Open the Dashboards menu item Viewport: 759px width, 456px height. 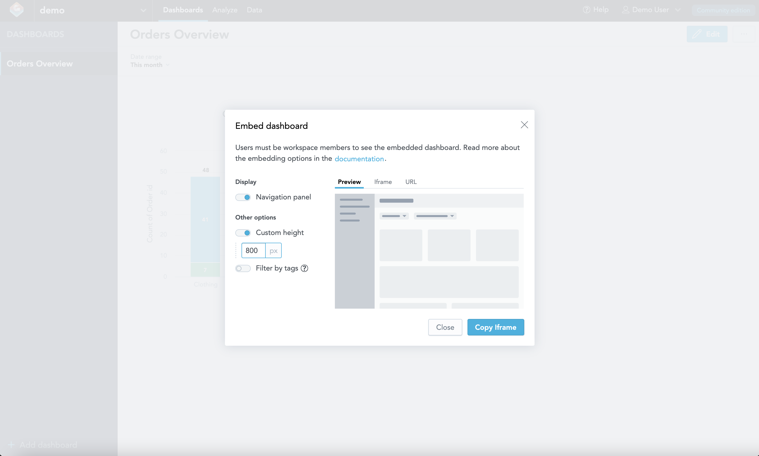click(x=183, y=10)
